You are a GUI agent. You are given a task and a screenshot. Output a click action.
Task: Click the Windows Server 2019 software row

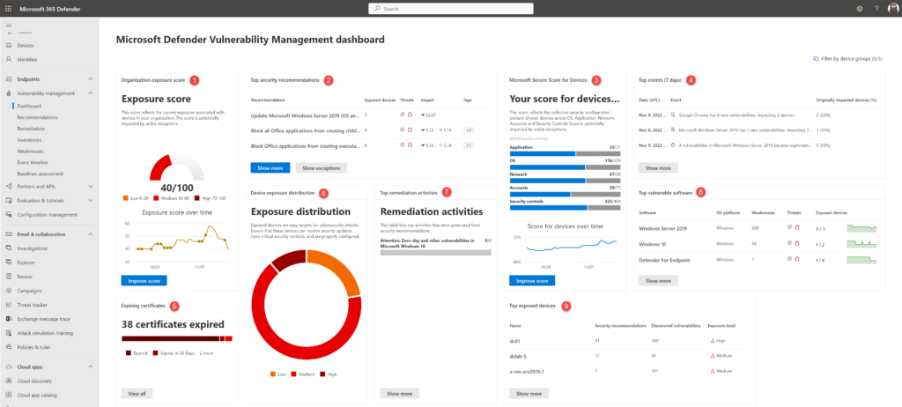758,228
